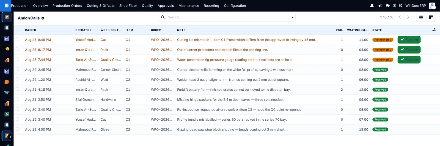Image resolution: width=440 pixels, height=146 pixels.
Task: Open the welder head out of alignment note
Action: point(233,80)
